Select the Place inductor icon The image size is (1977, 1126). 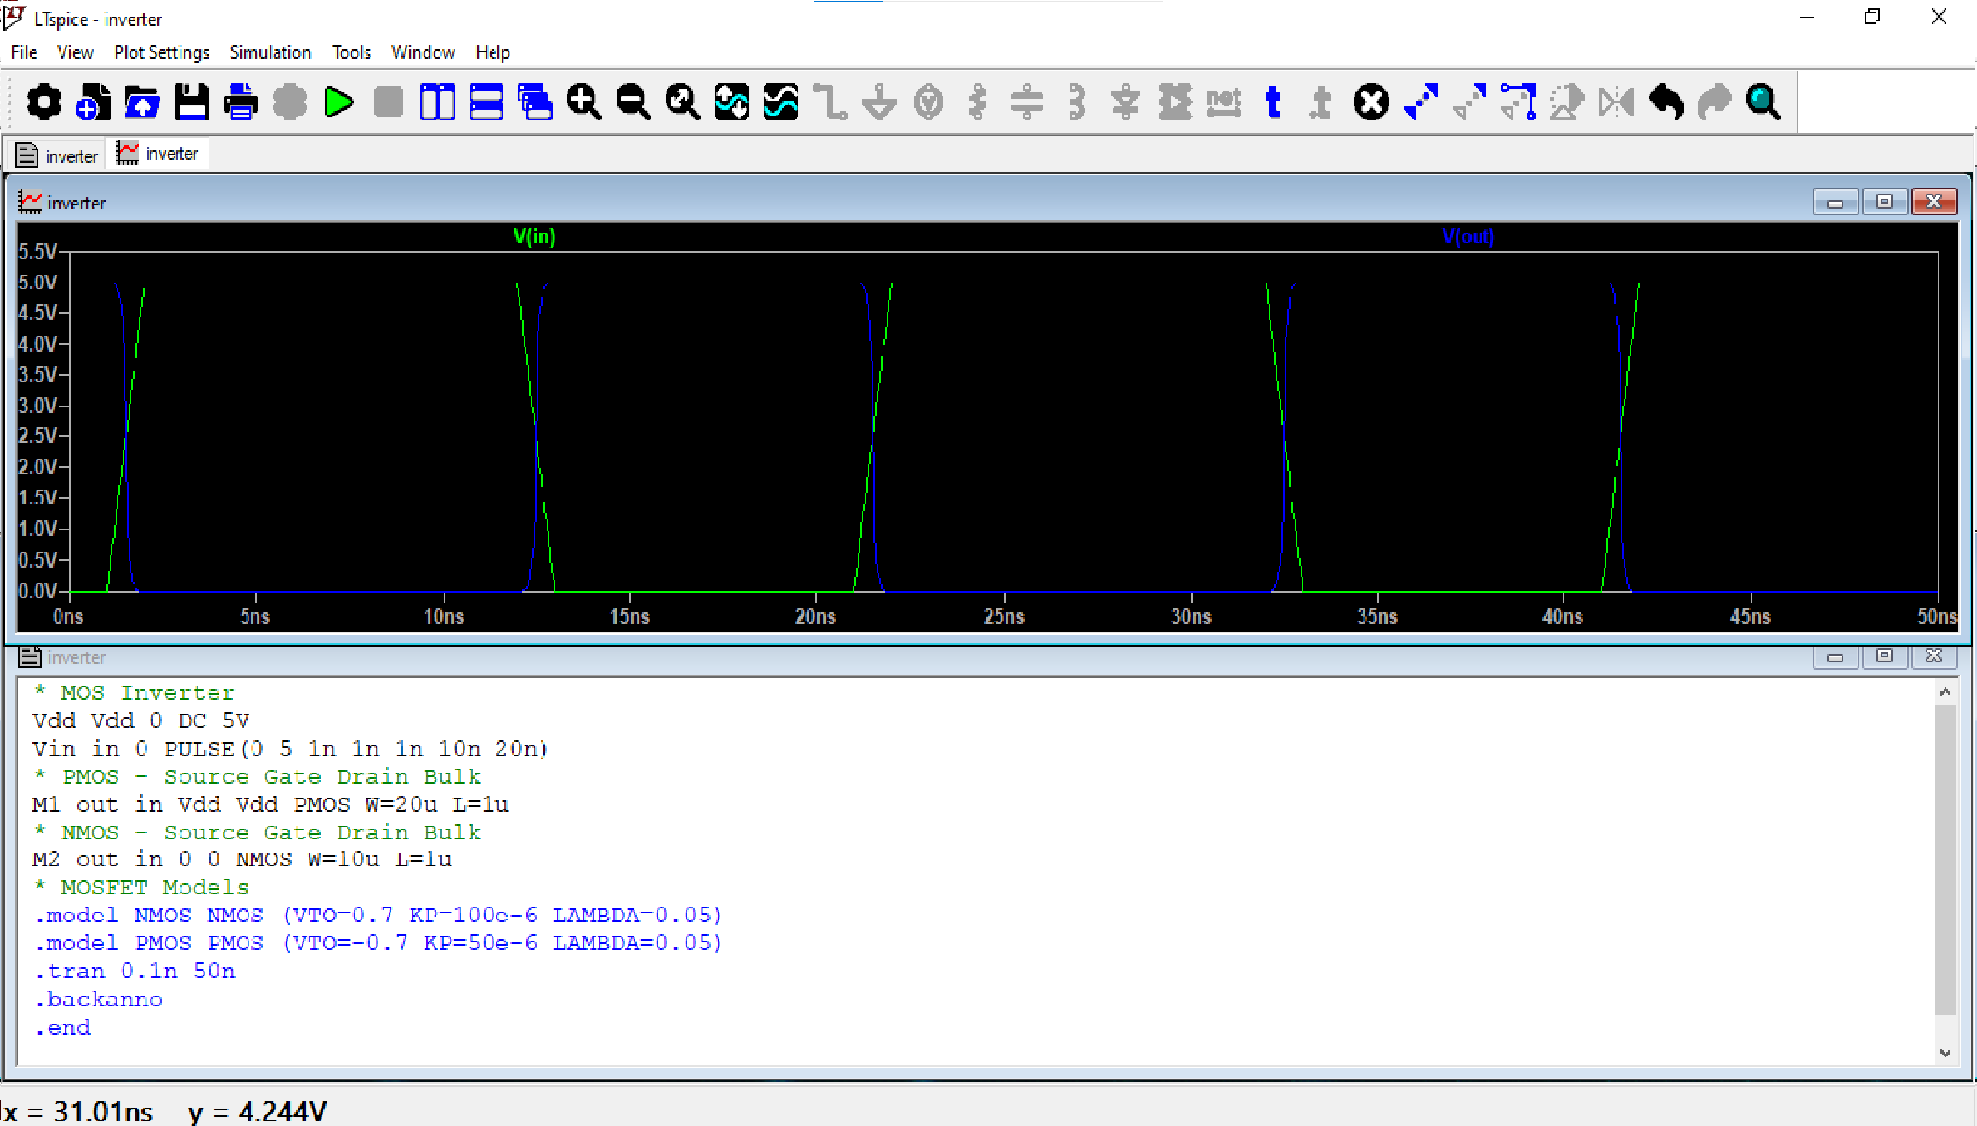[x=1077, y=102]
